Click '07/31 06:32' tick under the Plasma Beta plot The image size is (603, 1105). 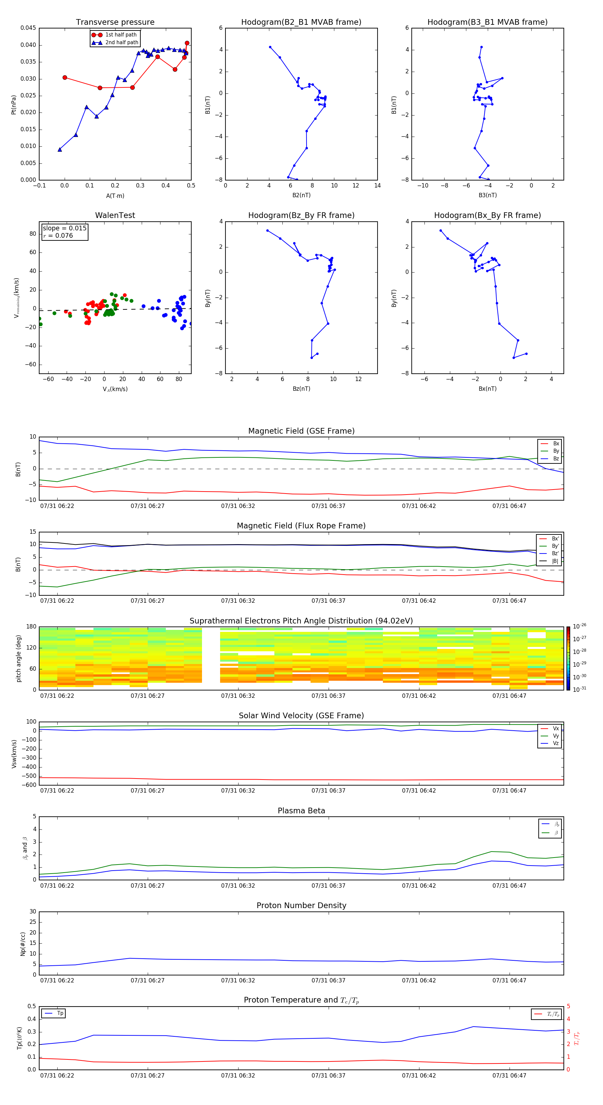pyautogui.click(x=238, y=886)
